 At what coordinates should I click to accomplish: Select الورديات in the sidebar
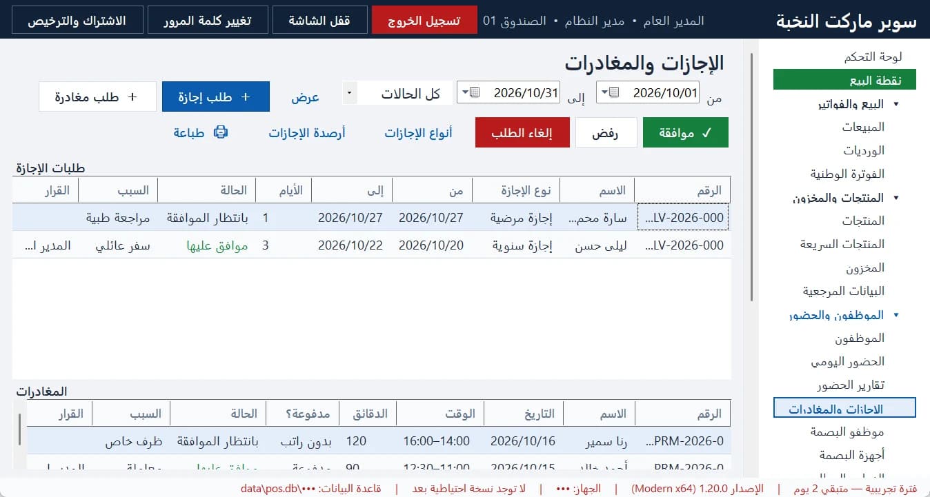point(864,150)
